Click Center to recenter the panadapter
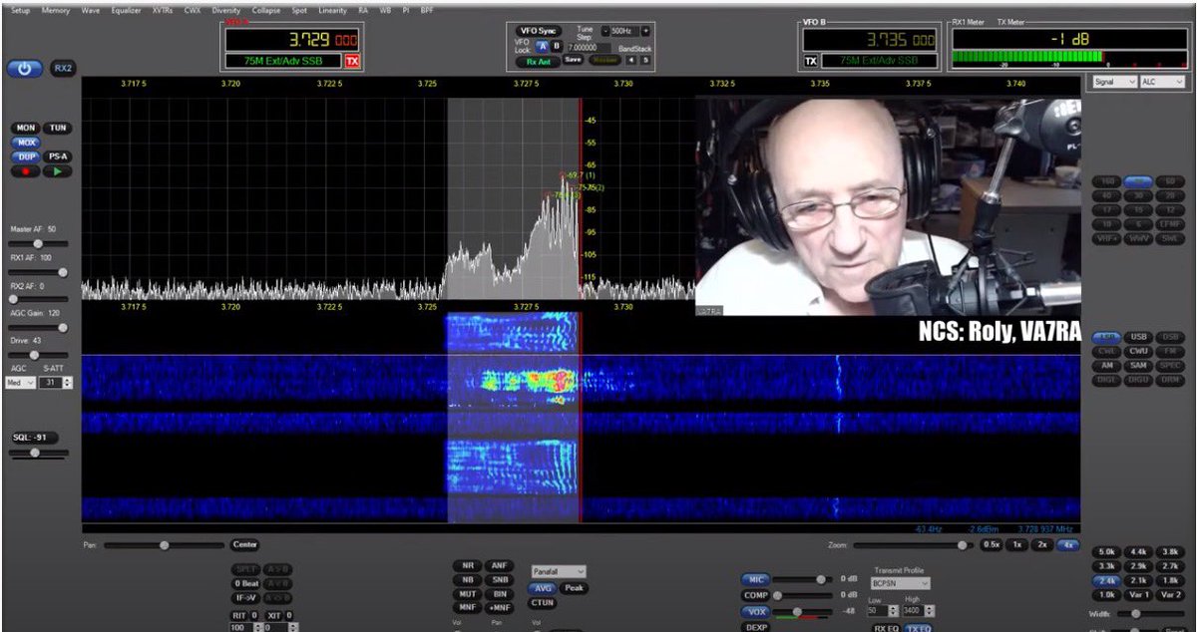Screen dimensions: 1197x632 click(x=244, y=545)
